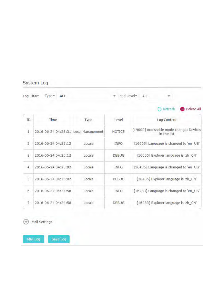Open the Type filter dropdown
The image size is (224, 305).
(87, 96)
